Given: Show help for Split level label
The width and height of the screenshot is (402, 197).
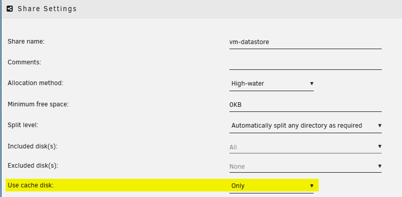Looking at the screenshot, I should tap(23, 126).
